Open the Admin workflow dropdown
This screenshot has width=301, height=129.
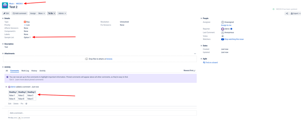tap(62, 13)
